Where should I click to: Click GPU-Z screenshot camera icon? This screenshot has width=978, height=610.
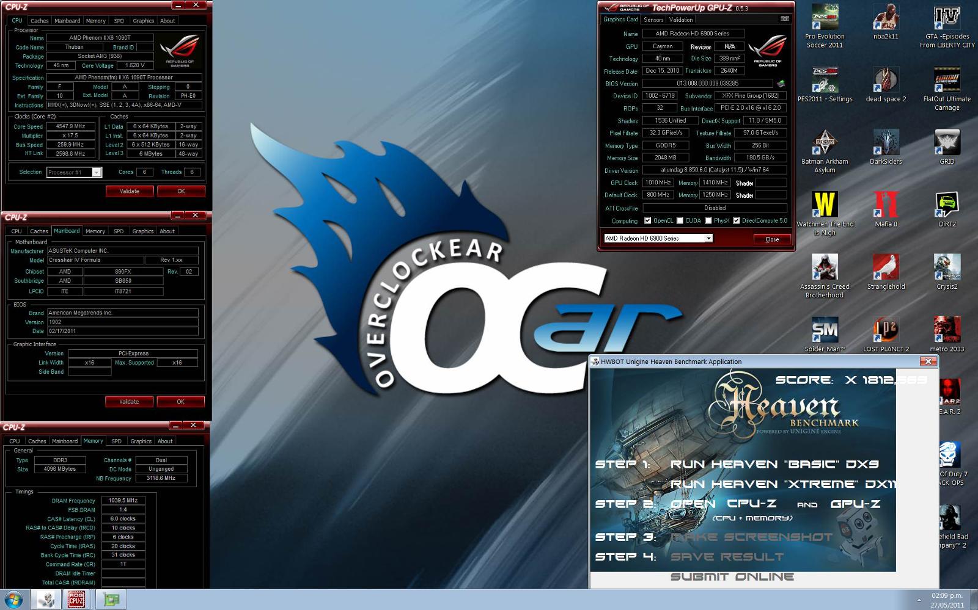click(x=784, y=19)
